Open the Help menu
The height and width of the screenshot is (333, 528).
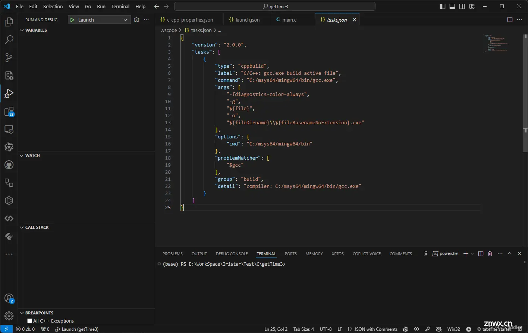coord(140,6)
